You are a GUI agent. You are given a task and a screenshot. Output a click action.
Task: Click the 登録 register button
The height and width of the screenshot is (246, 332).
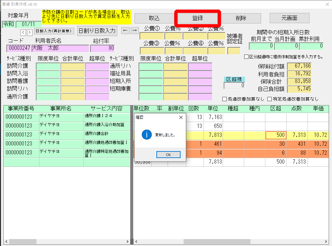coord(197,18)
